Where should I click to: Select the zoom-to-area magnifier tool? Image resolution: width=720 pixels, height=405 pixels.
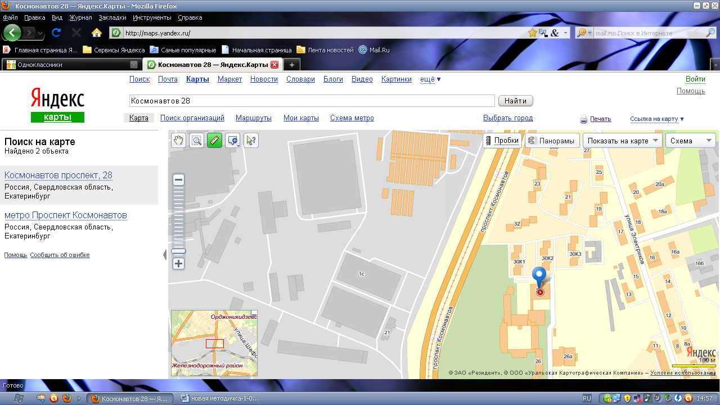196,141
